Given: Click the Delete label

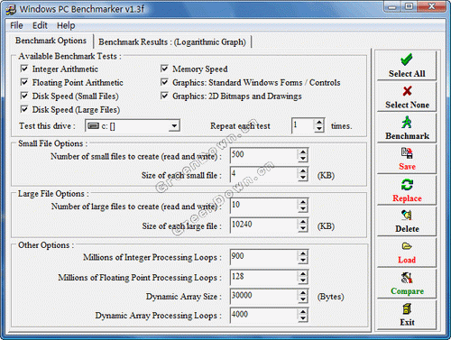Looking at the screenshot, I should 407,229.
